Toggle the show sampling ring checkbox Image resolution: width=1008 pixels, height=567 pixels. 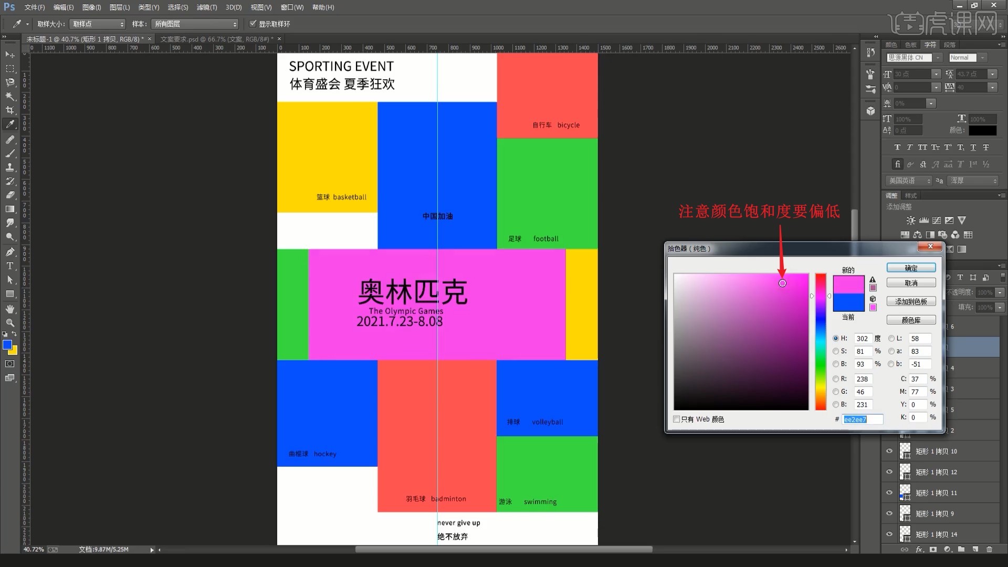[253, 24]
